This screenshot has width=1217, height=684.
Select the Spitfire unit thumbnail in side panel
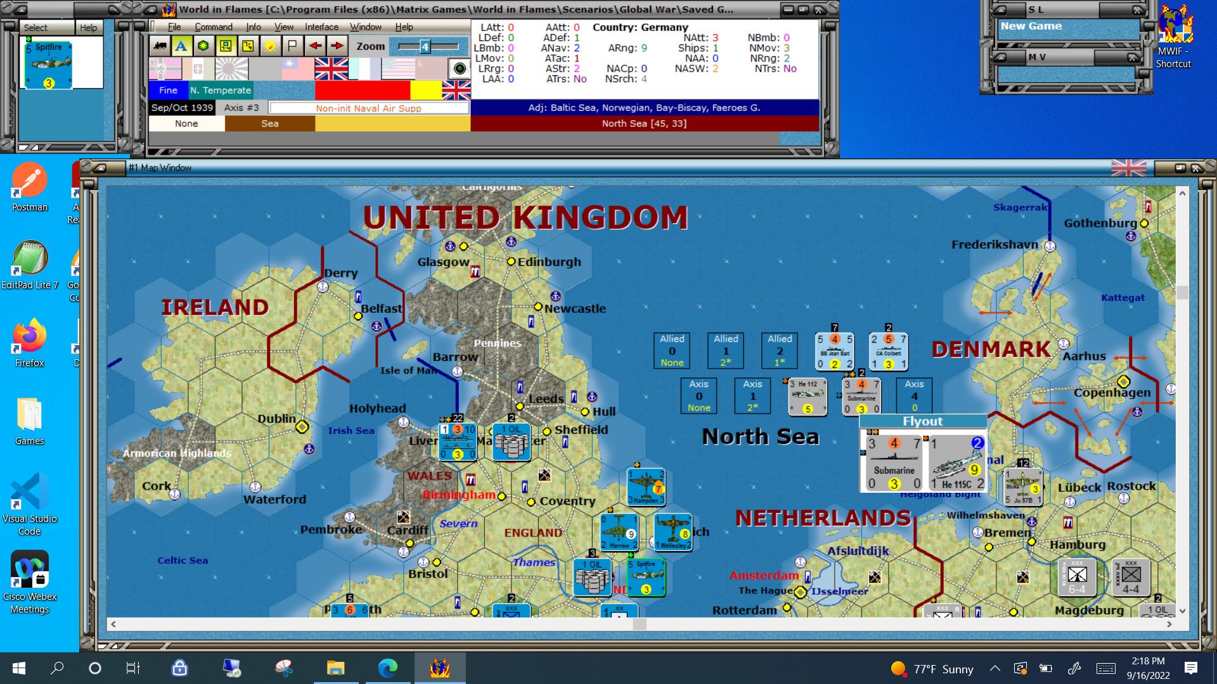(48, 65)
